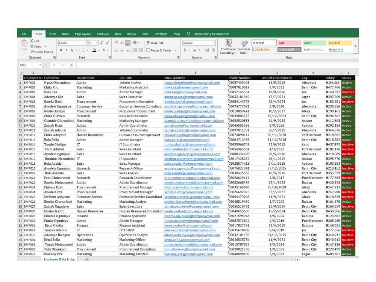Toggle Wrap Text

pyautogui.click(x=155, y=43)
